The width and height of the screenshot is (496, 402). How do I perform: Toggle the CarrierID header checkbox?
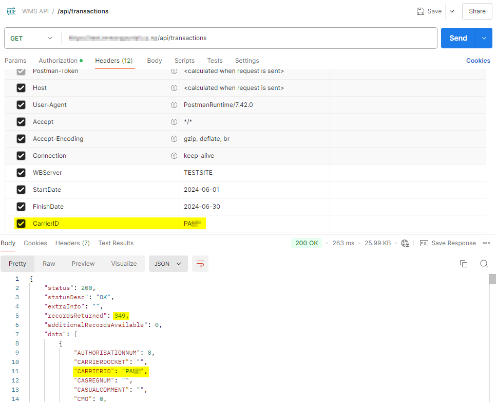point(21,223)
